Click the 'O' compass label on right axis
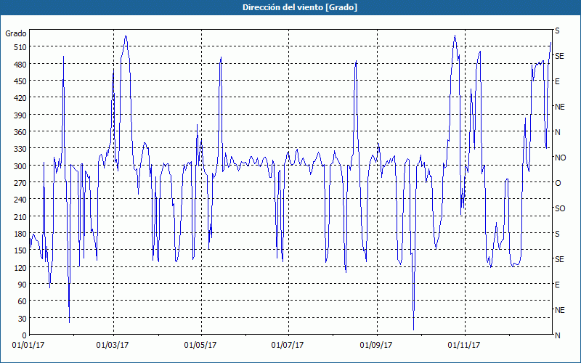The height and width of the screenshot is (363, 581). (558, 184)
